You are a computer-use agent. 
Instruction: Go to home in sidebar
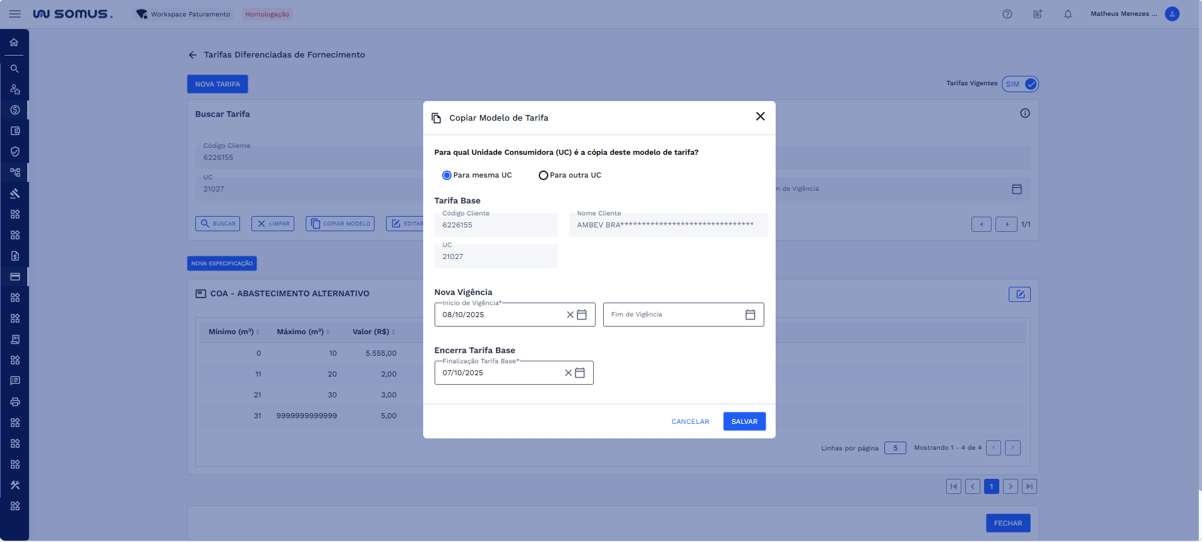(x=14, y=42)
